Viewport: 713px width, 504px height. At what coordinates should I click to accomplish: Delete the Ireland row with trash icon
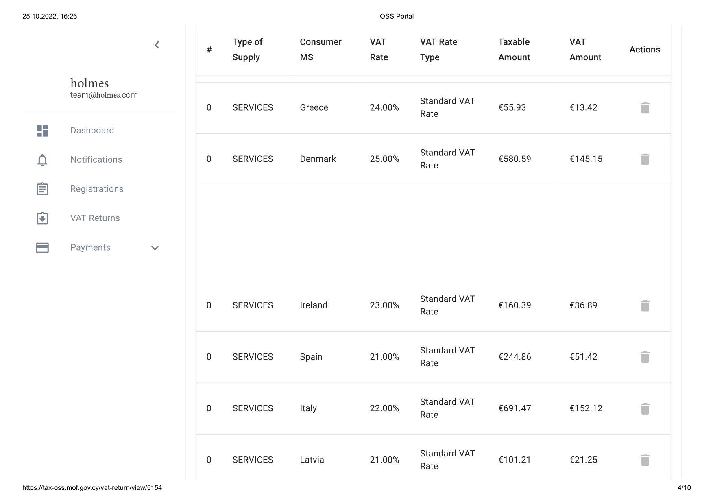(645, 305)
